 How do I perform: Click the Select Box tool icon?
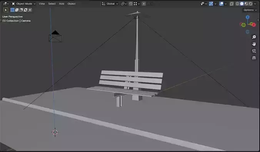coord(6,10)
